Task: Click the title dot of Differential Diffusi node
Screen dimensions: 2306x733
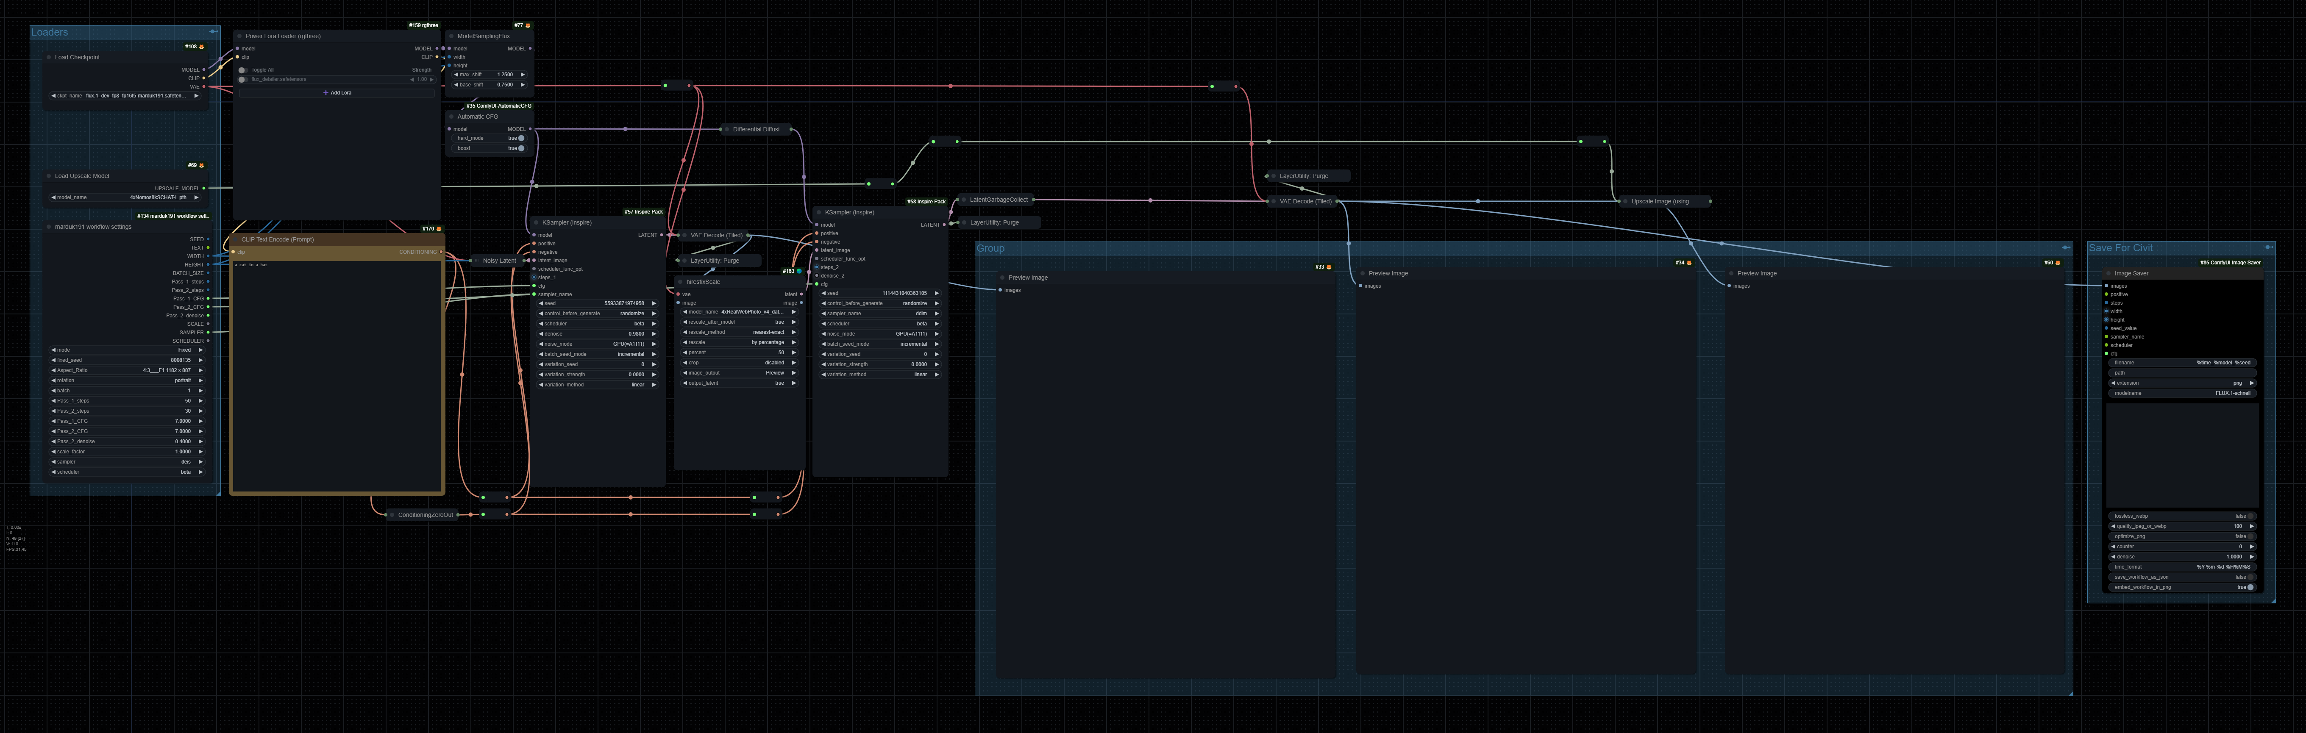Action: 727,129
